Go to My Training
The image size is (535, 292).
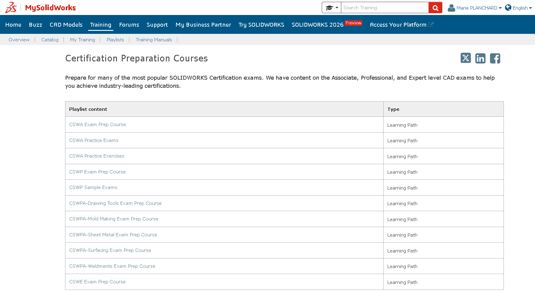coord(82,40)
